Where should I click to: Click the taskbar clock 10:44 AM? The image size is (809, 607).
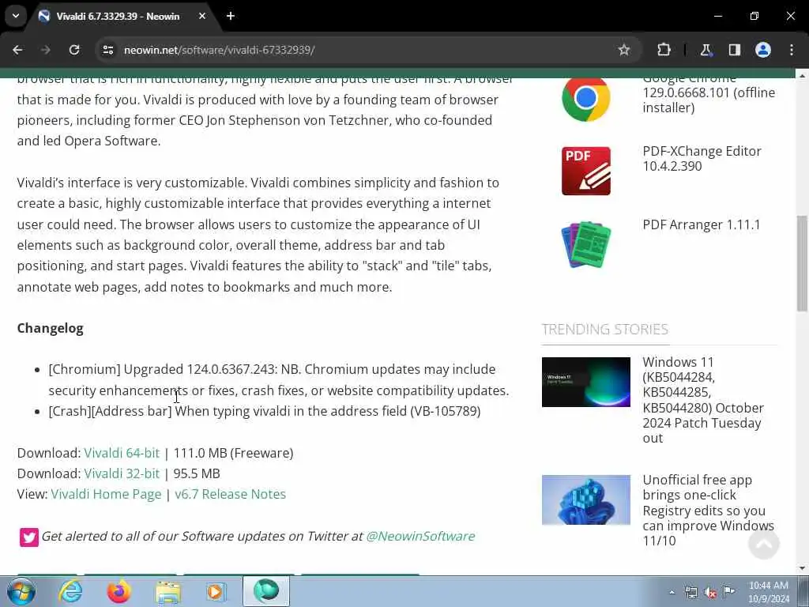tap(769, 592)
